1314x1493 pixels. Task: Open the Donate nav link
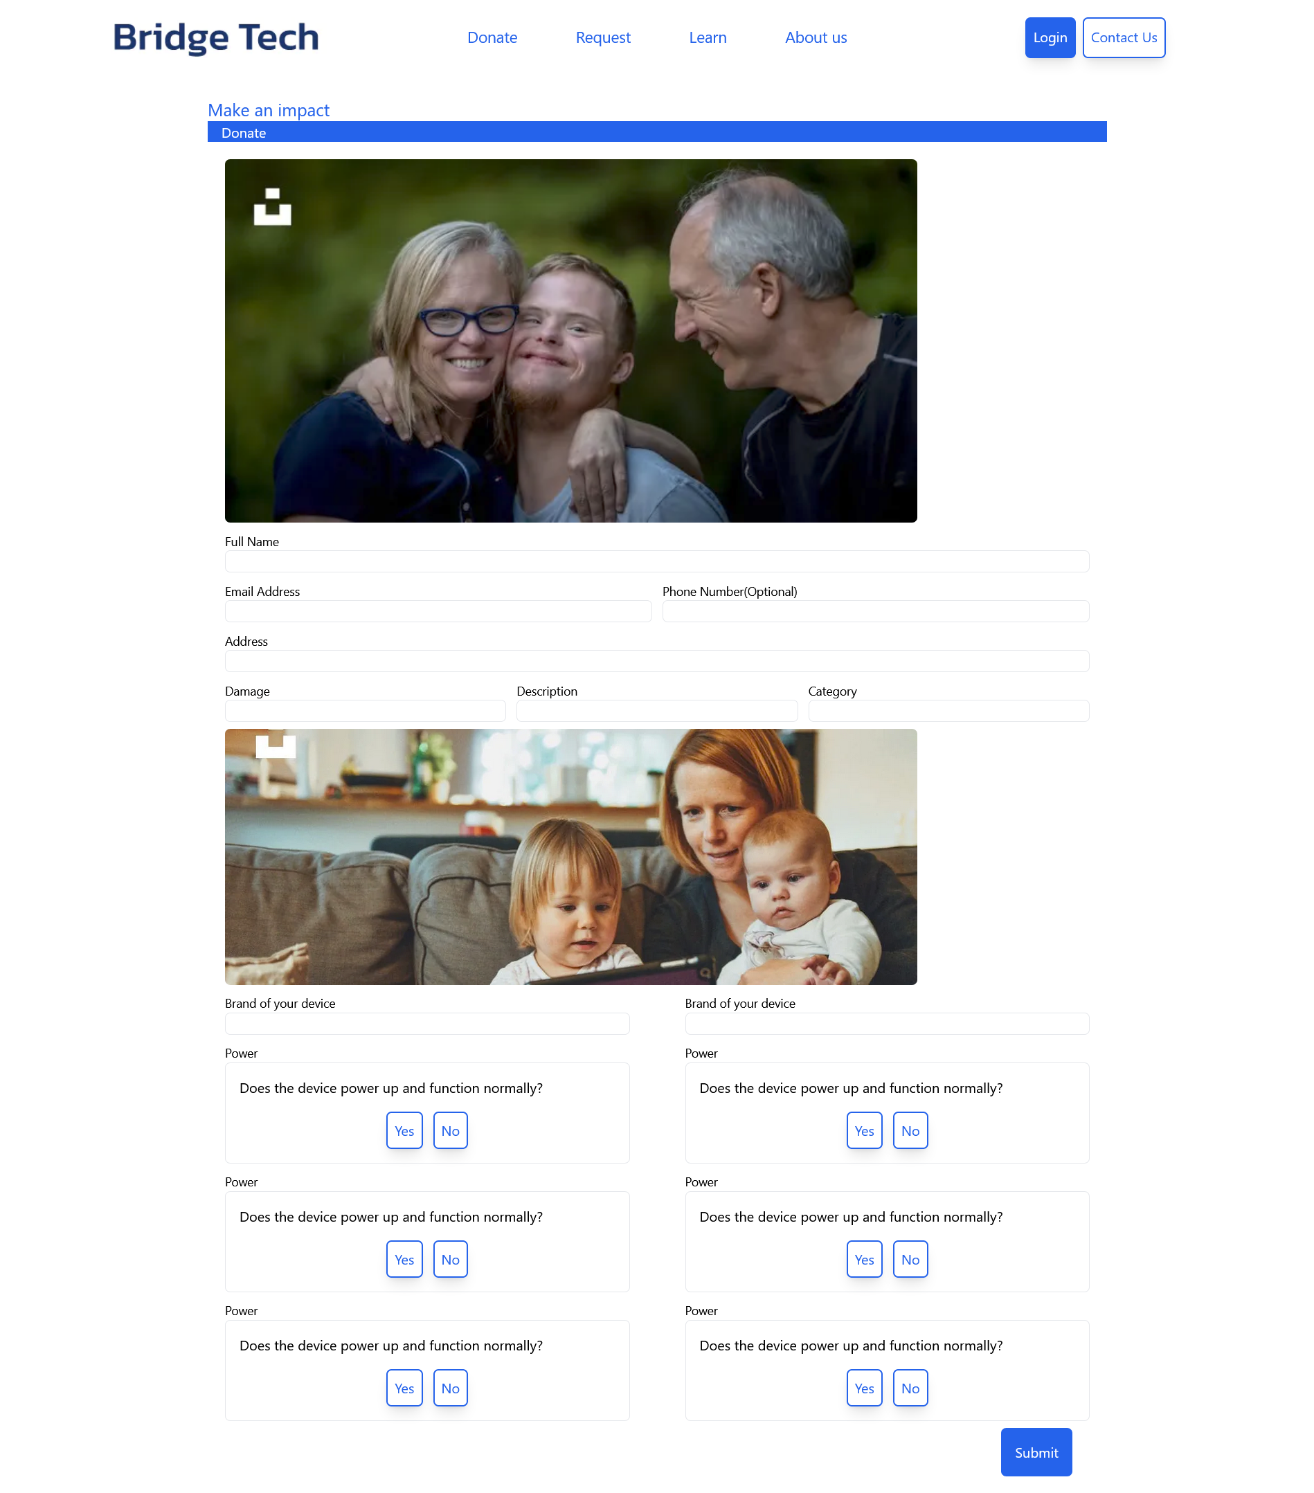[x=492, y=37]
